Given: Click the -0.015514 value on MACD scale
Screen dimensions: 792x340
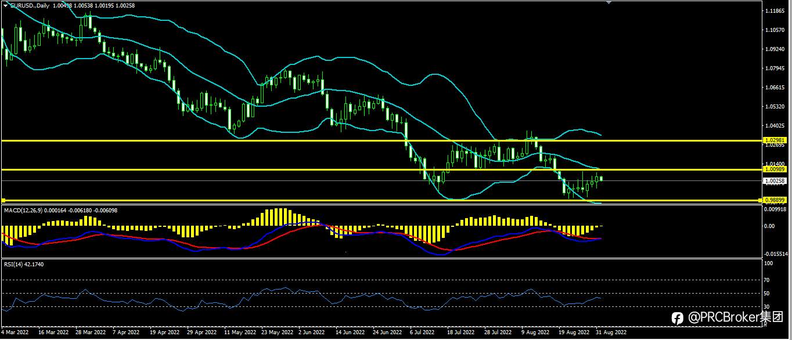Looking at the screenshot, I should click(777, 254).
